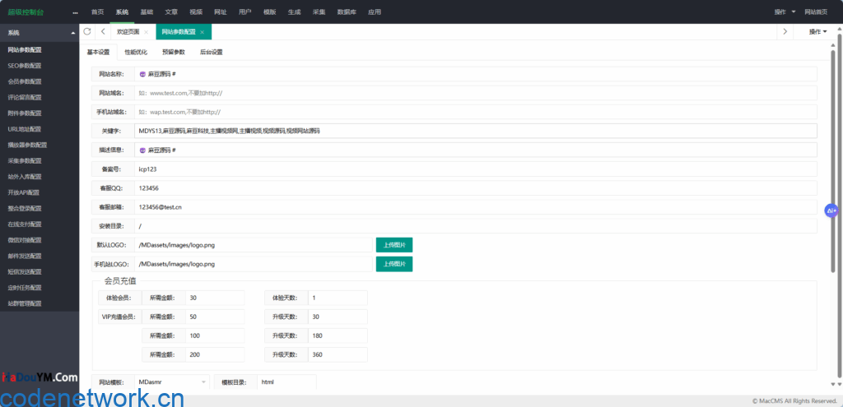The image size is (843, 407).
Task: Open the 视频 top menu
Action: [196, 12]
